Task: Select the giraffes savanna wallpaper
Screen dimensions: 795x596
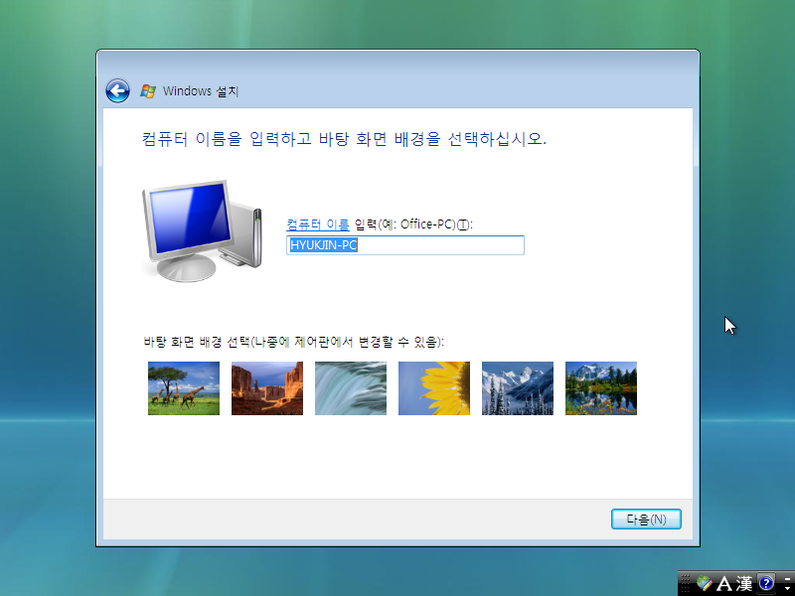Action: (x=184, y=388)
